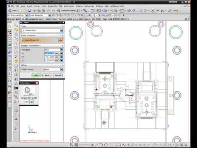Click the yellow cube toolbar icon
The image size is (197, 148).
click(x=16, y=30)
